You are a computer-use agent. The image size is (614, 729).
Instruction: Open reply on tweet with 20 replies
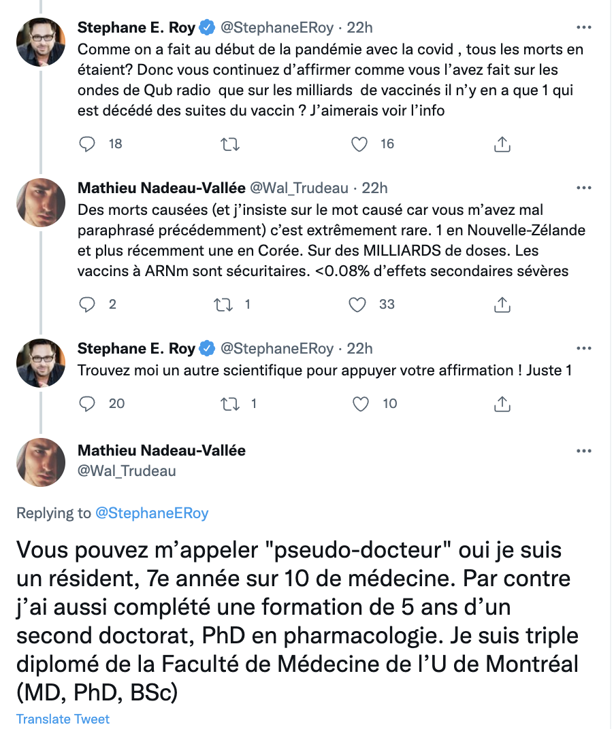pos(87,404)
